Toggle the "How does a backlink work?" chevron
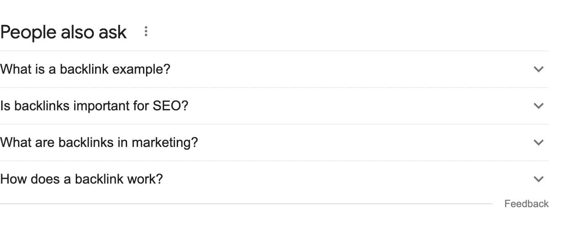Screen dimensions: 574x232 [538, 179]
